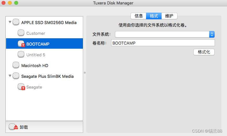Select APPLE SSD SM0256G Media label
The width and height of the screenshot is (227, 136).
tap(49, 23)
